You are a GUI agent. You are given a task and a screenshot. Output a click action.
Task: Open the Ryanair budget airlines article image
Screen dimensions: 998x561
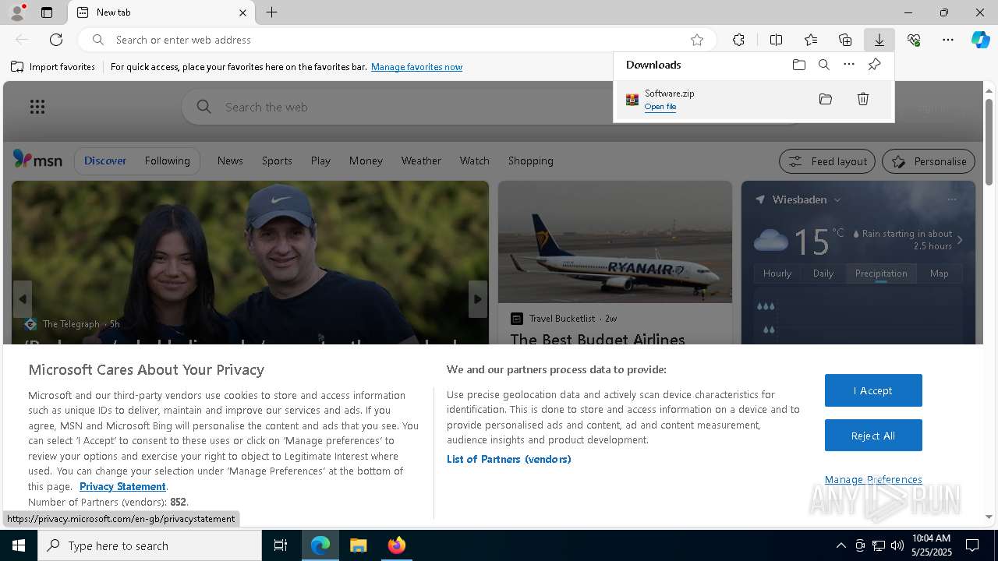pyautogui.click(x=615, y=242)
